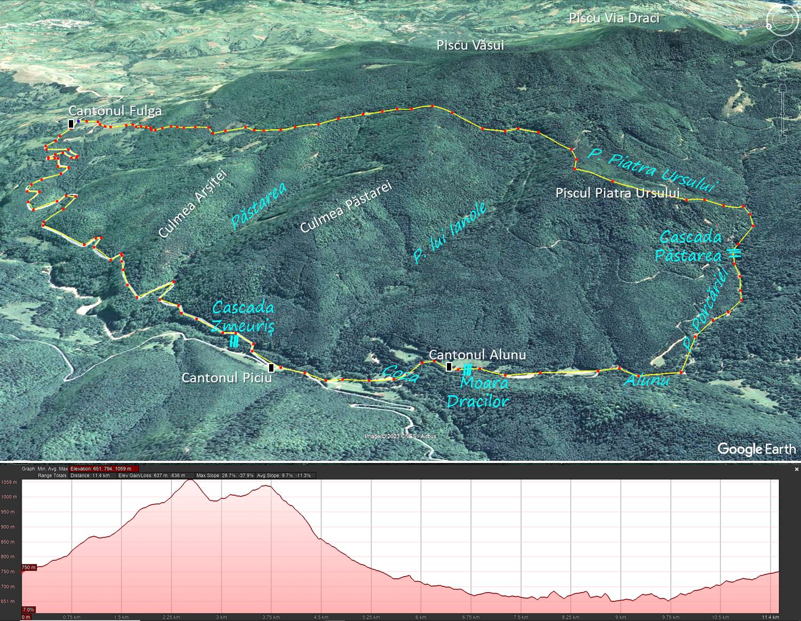
Task: Click the Max Slope statistic box
Action: 224,475
